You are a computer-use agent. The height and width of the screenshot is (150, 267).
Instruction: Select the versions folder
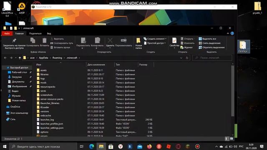tap(45, 111)
